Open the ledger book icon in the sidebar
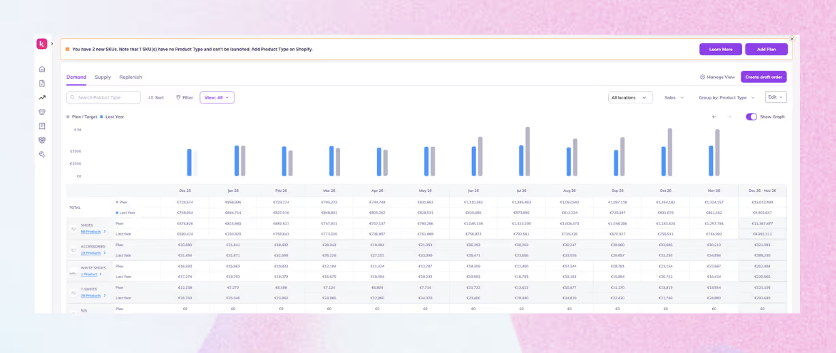836x353 pixels. [41, 126]
